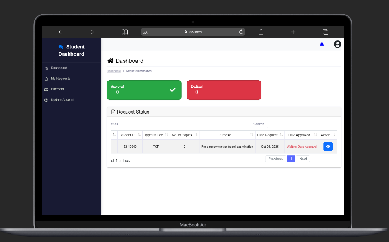This screenshot has height=242, width=389.
Task: Click the Next pagination button
Action: coord(303,159)
